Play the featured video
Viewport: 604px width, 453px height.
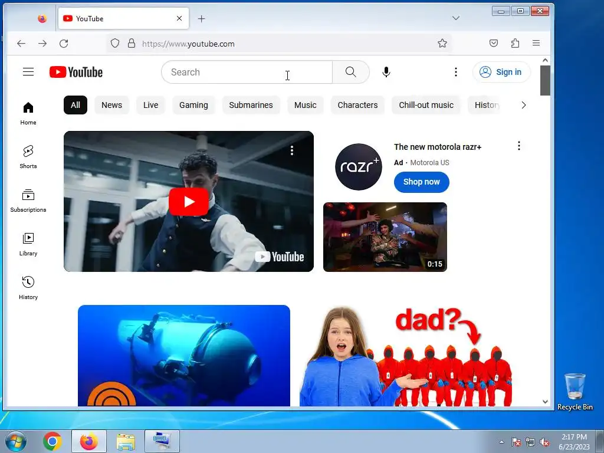click(x=189, y=202)
